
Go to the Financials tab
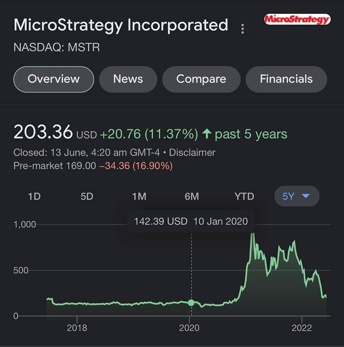click(286, 79)
